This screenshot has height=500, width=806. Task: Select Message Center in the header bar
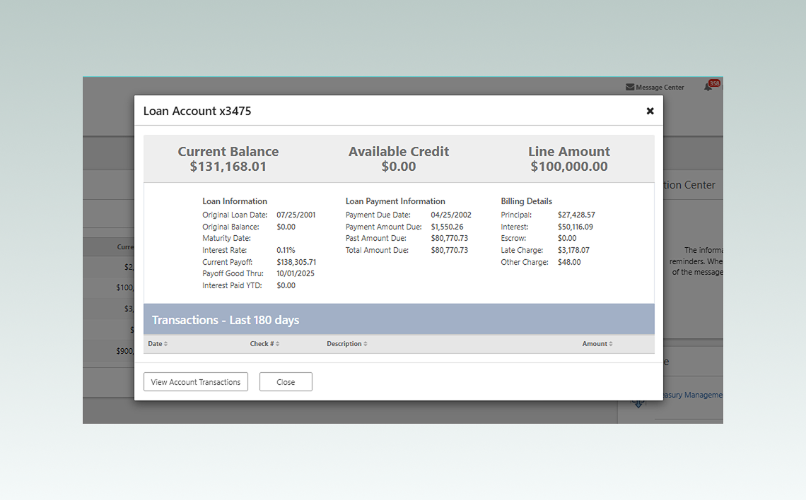click(660, 87)
